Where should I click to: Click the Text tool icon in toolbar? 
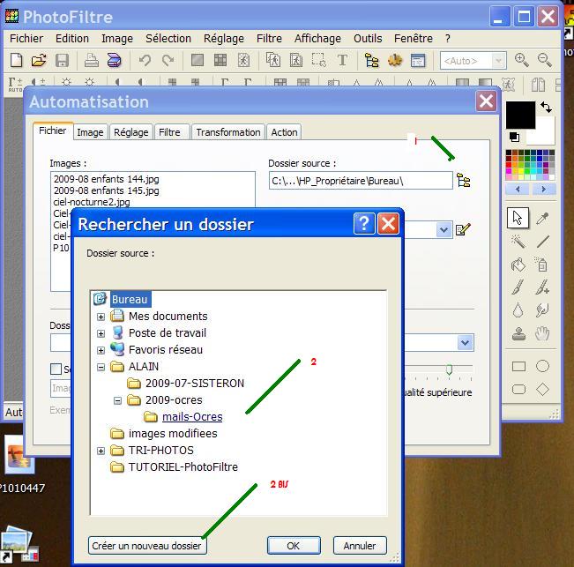(x=342, y=61)
